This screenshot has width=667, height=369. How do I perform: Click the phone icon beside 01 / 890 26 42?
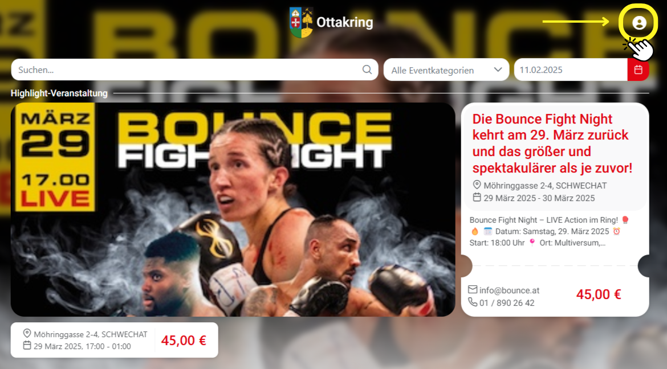(x=473, y=302)
